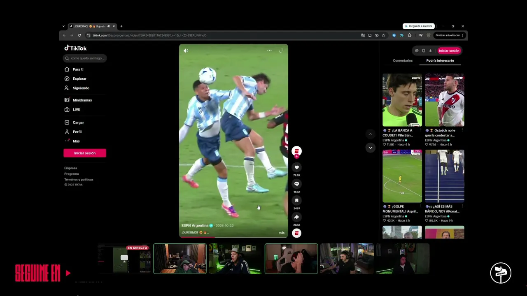
Task: Click the browser back button
Action: coord(64,35)
